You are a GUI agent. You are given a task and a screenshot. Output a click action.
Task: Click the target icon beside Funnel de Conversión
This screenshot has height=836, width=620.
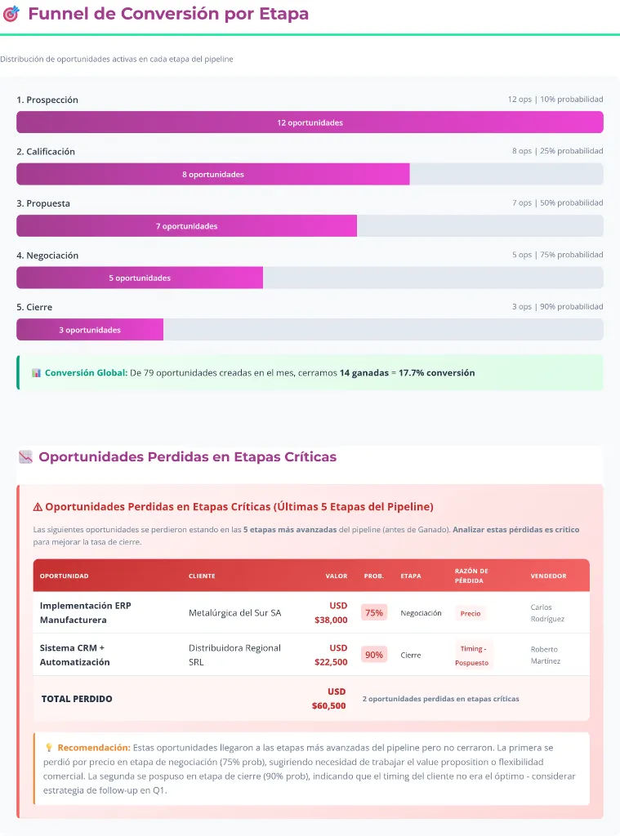[x=11, y=14]
